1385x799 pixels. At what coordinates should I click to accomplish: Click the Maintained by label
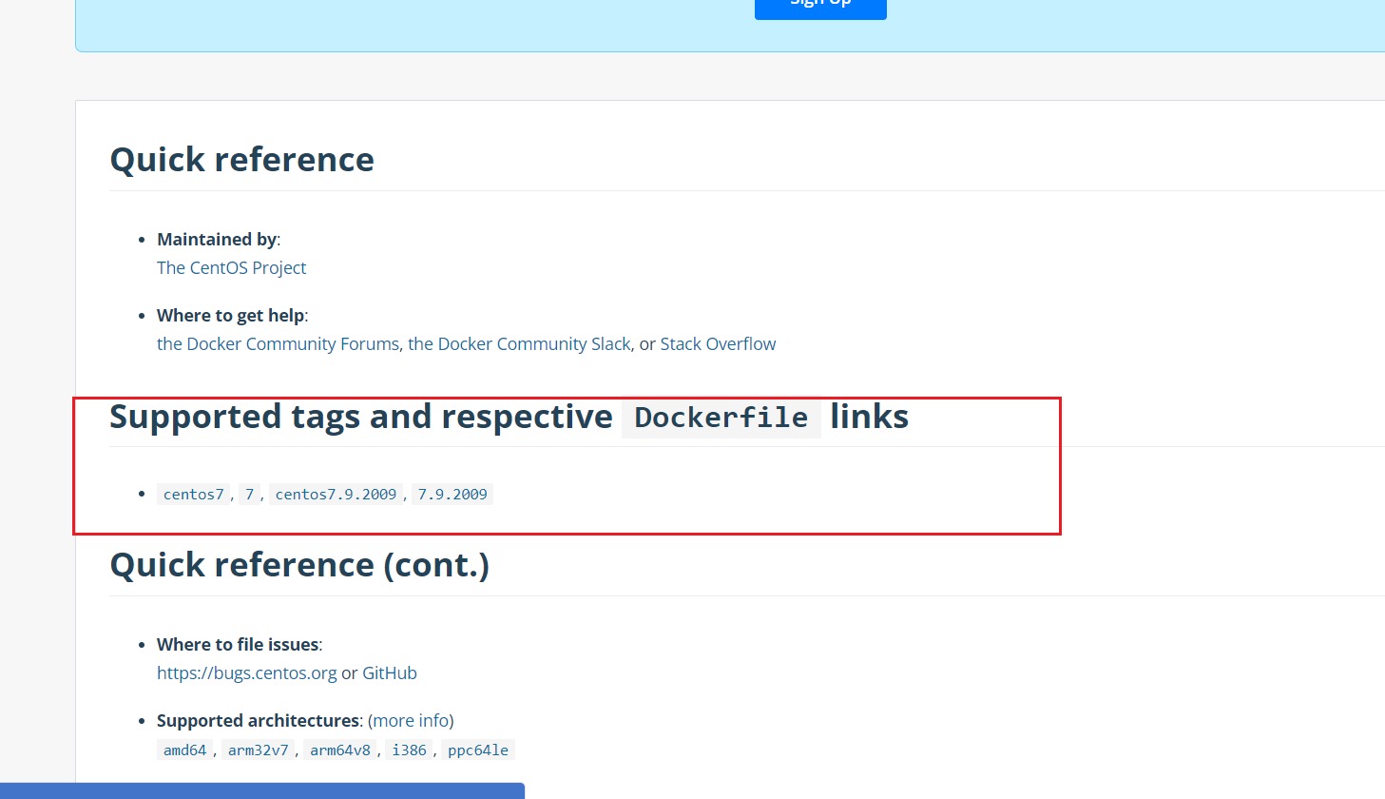click(217, 240)
